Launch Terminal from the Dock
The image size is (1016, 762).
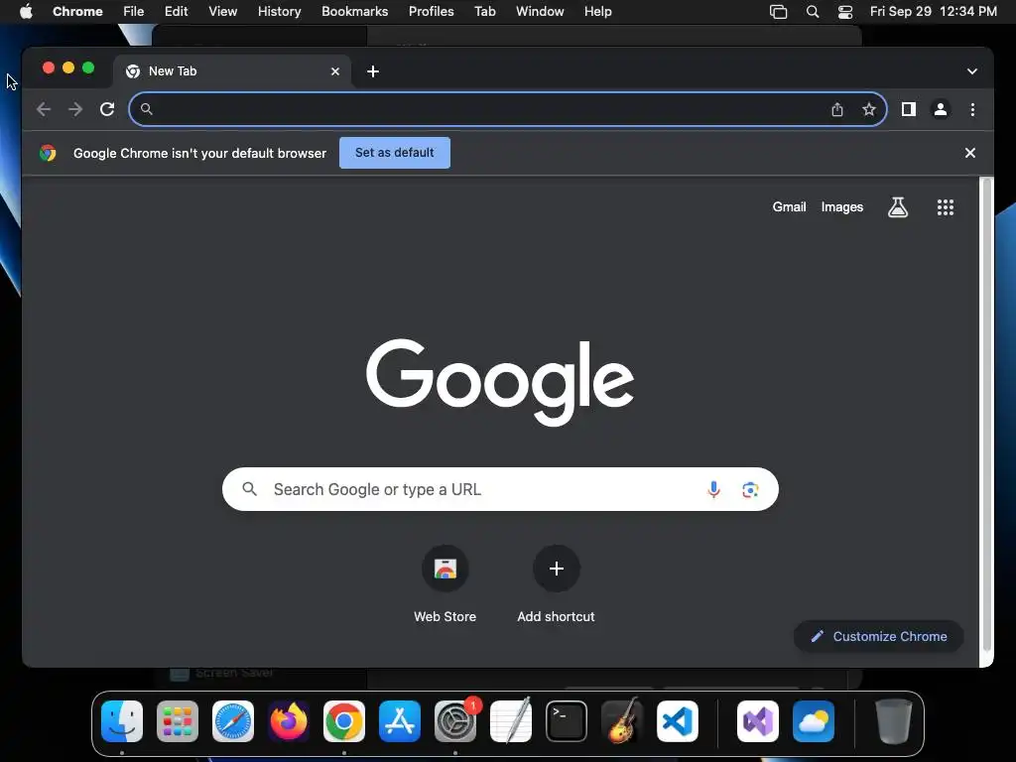[x=567, y=721]
